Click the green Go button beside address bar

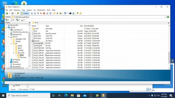coord(168,17)
